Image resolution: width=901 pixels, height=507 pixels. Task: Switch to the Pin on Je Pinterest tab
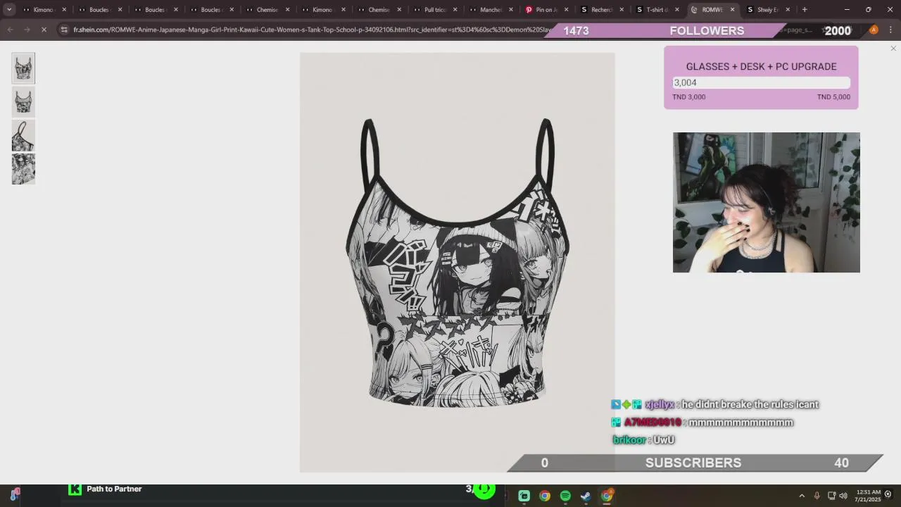[x=546, y=10]
